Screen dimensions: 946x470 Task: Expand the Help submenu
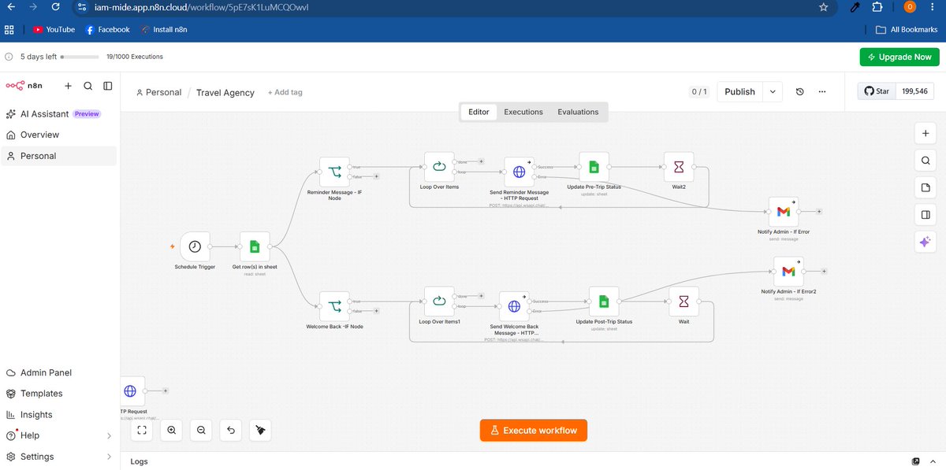pyautogui.click(x=109, y=435)
